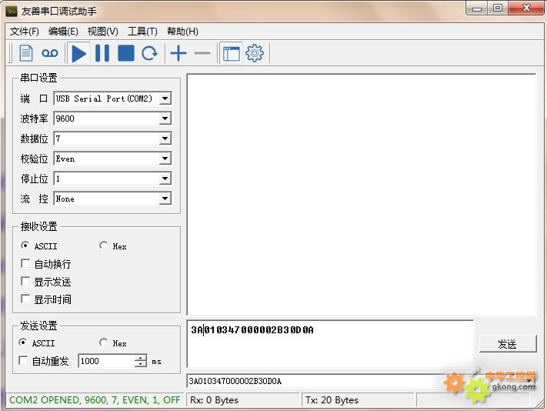The width and height of the screenshot is (547, 411).
Task: Open the 编辑(E) menu
Action: [x=63, y=32]
